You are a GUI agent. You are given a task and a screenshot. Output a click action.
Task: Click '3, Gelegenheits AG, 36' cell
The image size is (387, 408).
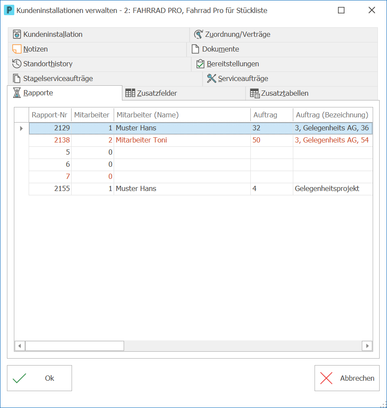(x=333, y=128)
